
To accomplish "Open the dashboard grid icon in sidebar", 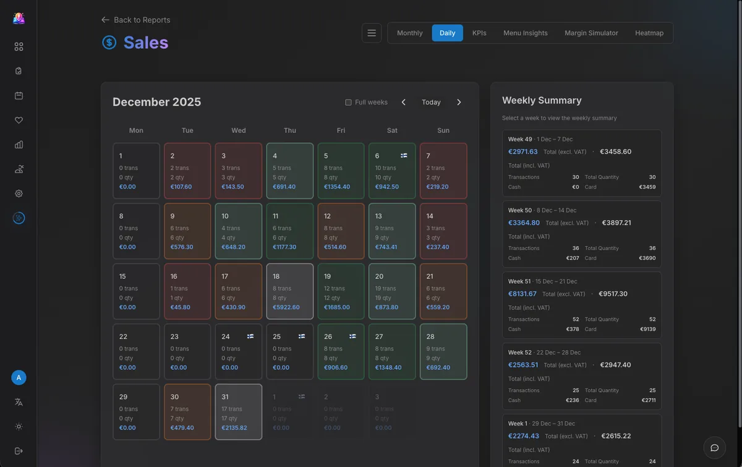I will 19,46.
